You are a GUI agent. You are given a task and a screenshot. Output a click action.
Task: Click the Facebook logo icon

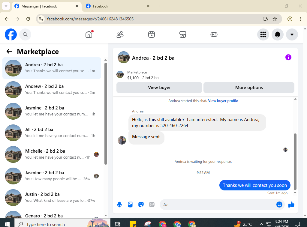(11, 34)
